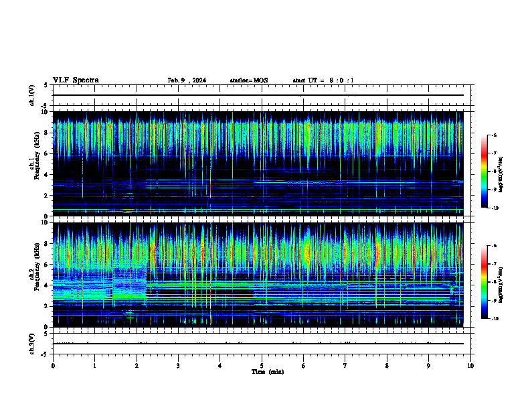530x410 pixels.
Task: Select the ch.1 colorbar log(PSD) unit label
Action: coord(501,175)
